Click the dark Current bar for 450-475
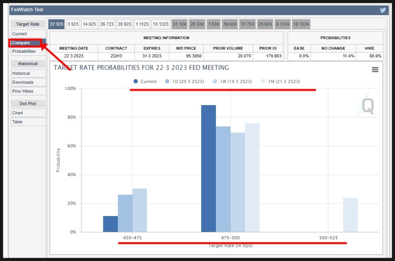The image size is (395, 261). pyautogui.click(x=110, y=224)
